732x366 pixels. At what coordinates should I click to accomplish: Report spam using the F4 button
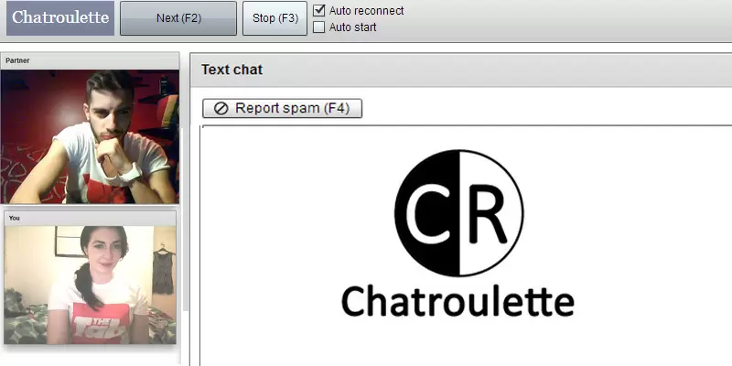point(283,108)
